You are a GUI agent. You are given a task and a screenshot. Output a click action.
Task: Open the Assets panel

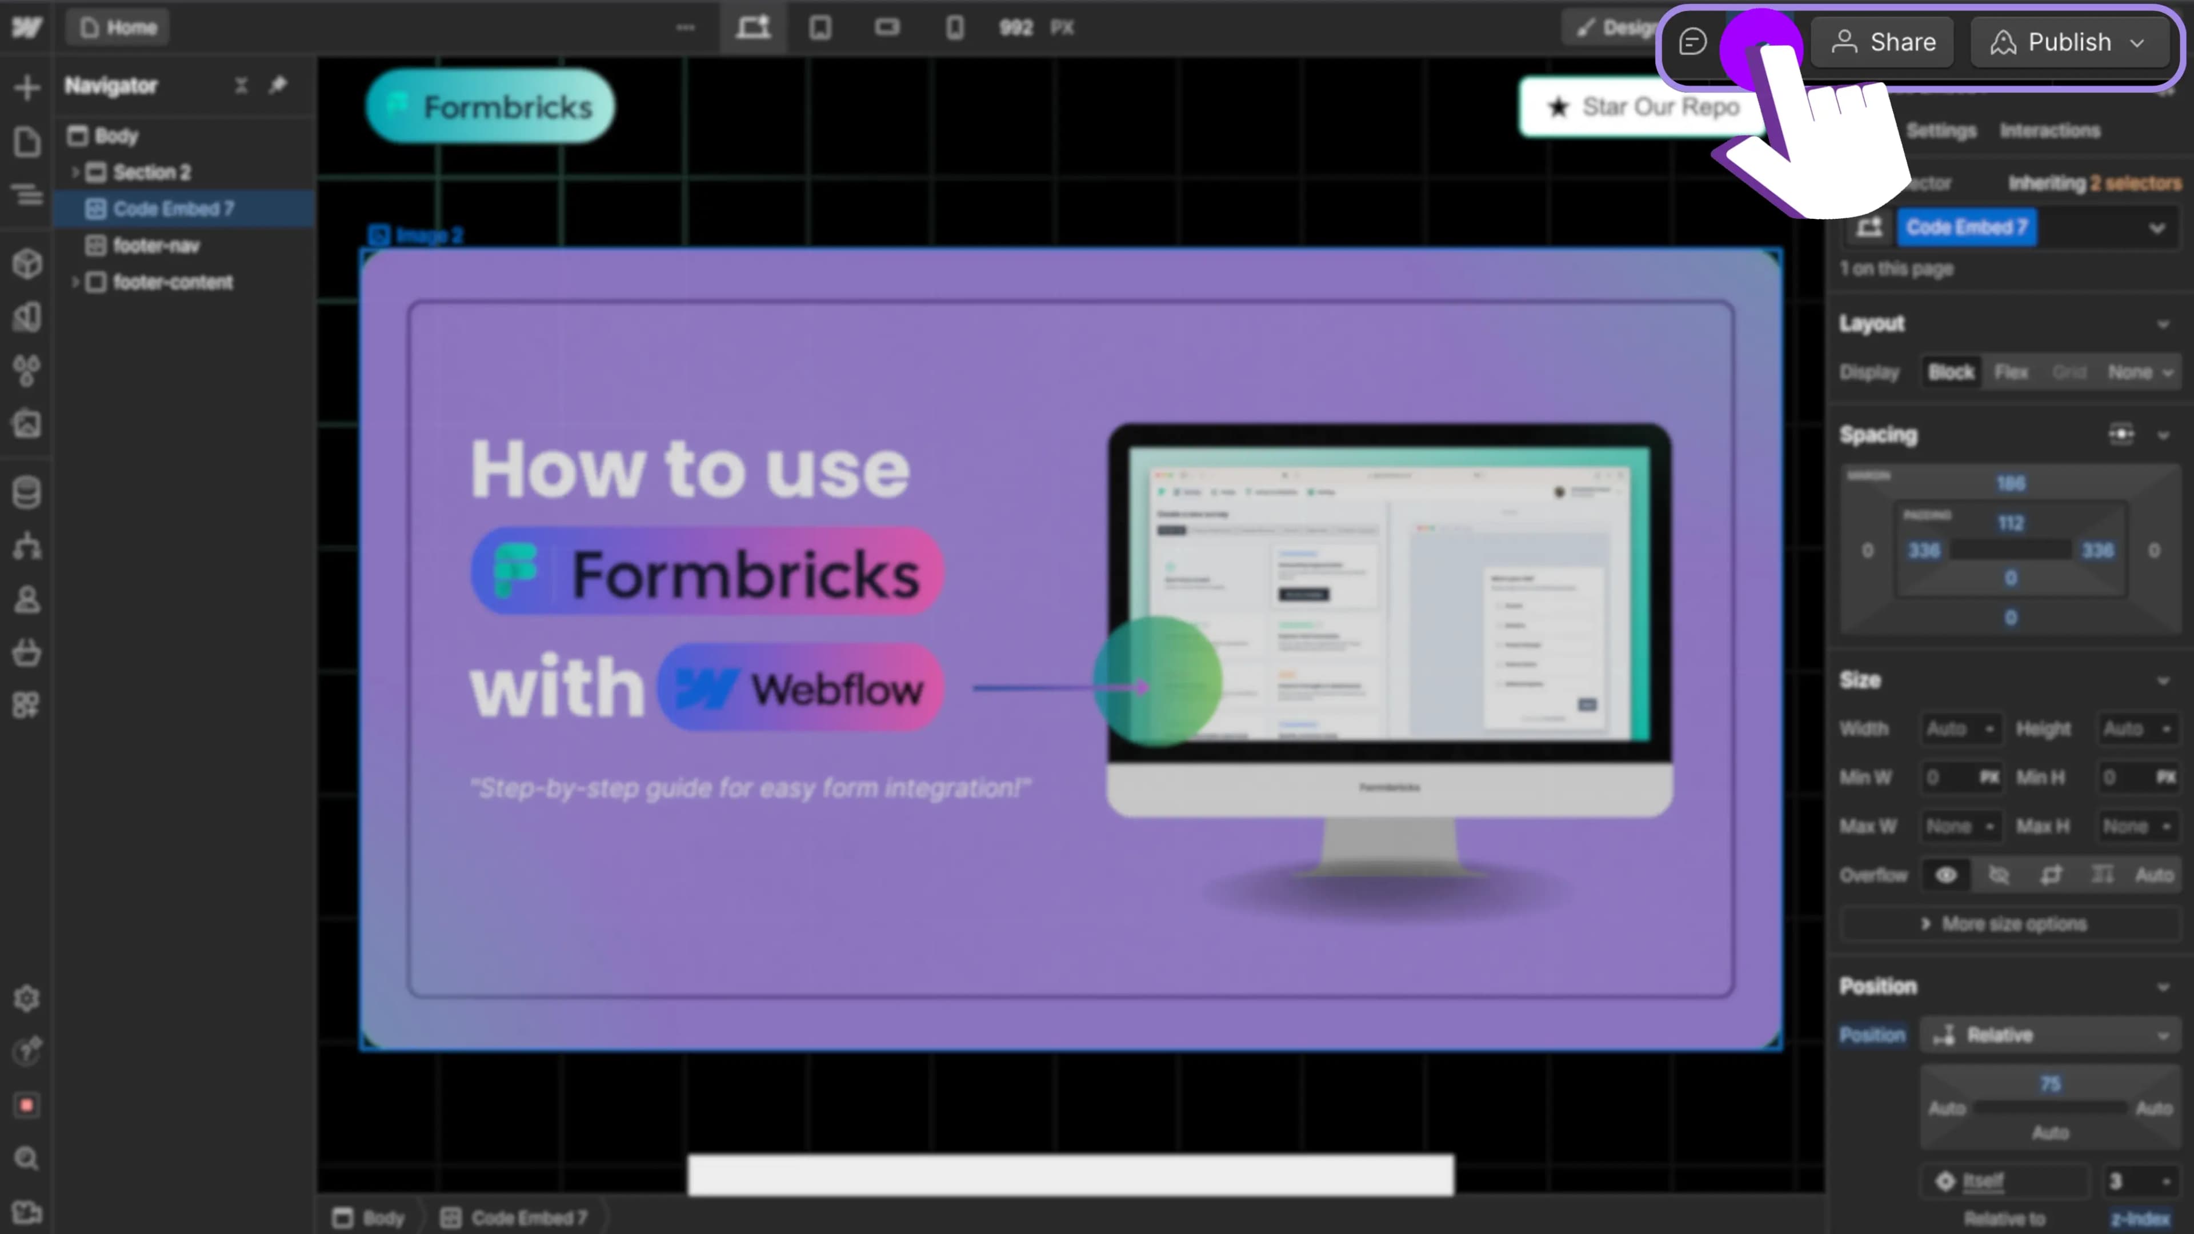26,423
